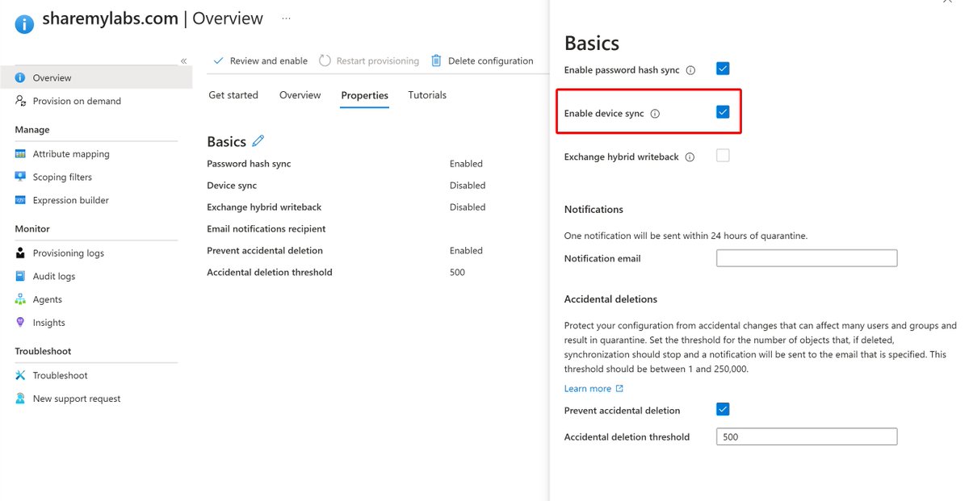Toggle Enable device sync checkbox
This screenshot has height=501, width=969.
[x=723, y=112]
